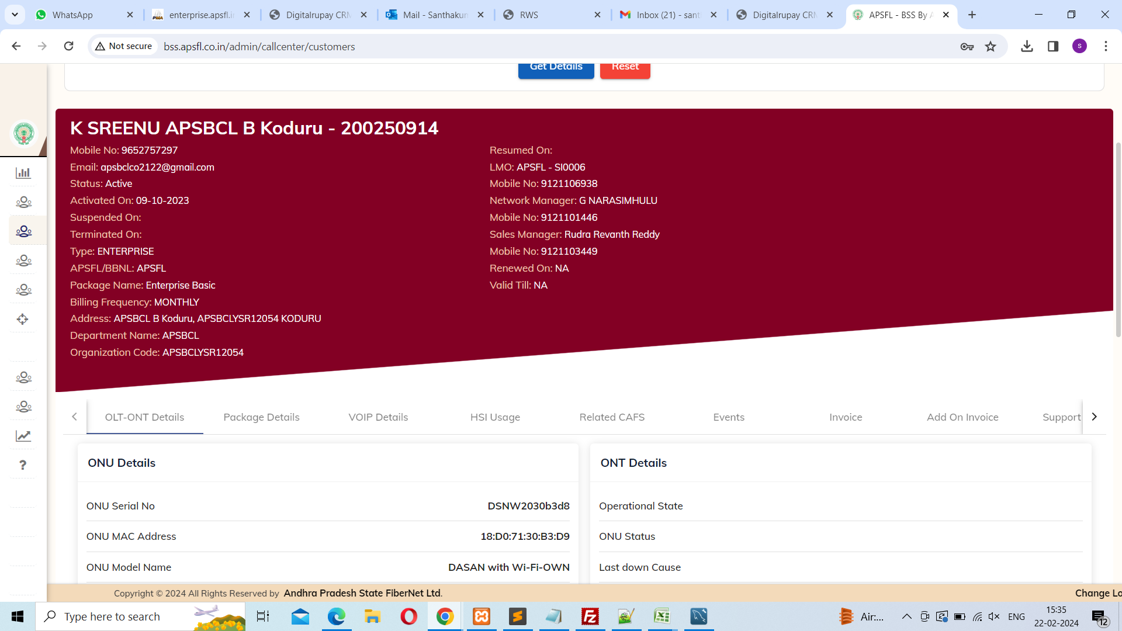Open Opera browser from the taskbar

pos(408,616)
